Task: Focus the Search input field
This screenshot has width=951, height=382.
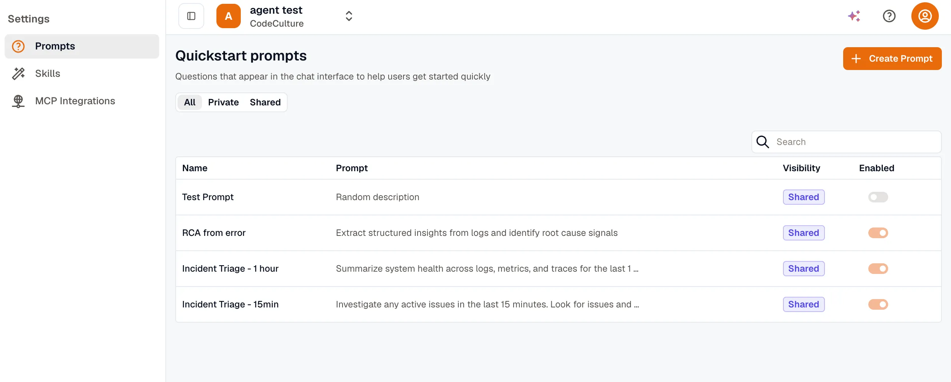Action: click(846, 142)
